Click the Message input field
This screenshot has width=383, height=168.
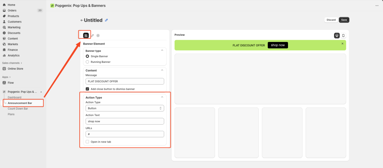coord(125,81)
